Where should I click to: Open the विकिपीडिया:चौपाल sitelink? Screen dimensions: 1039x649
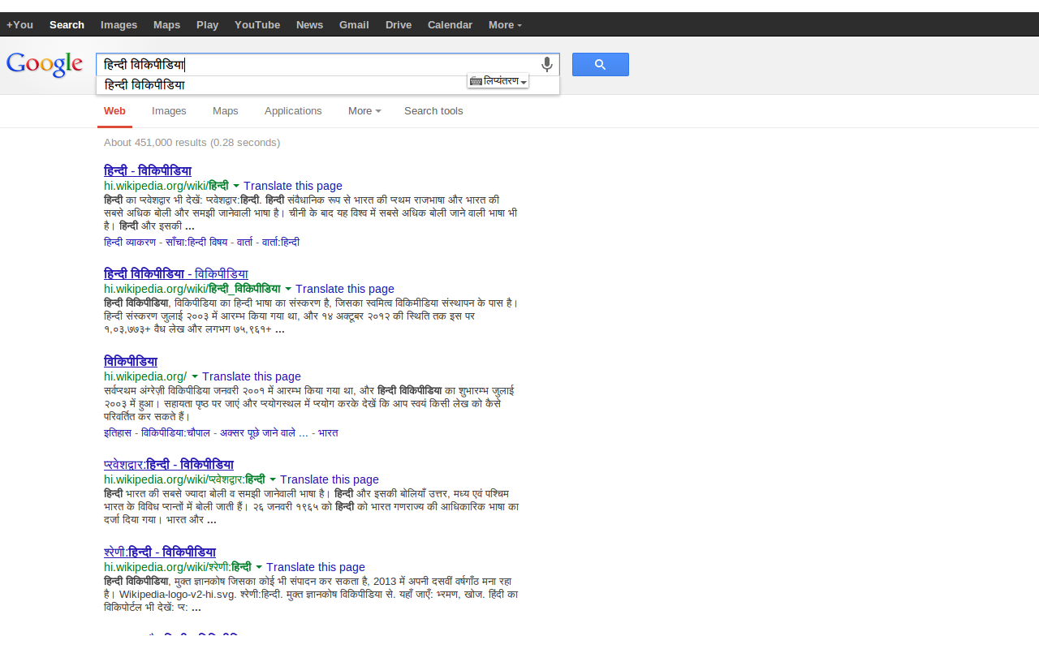coord(176,433)
